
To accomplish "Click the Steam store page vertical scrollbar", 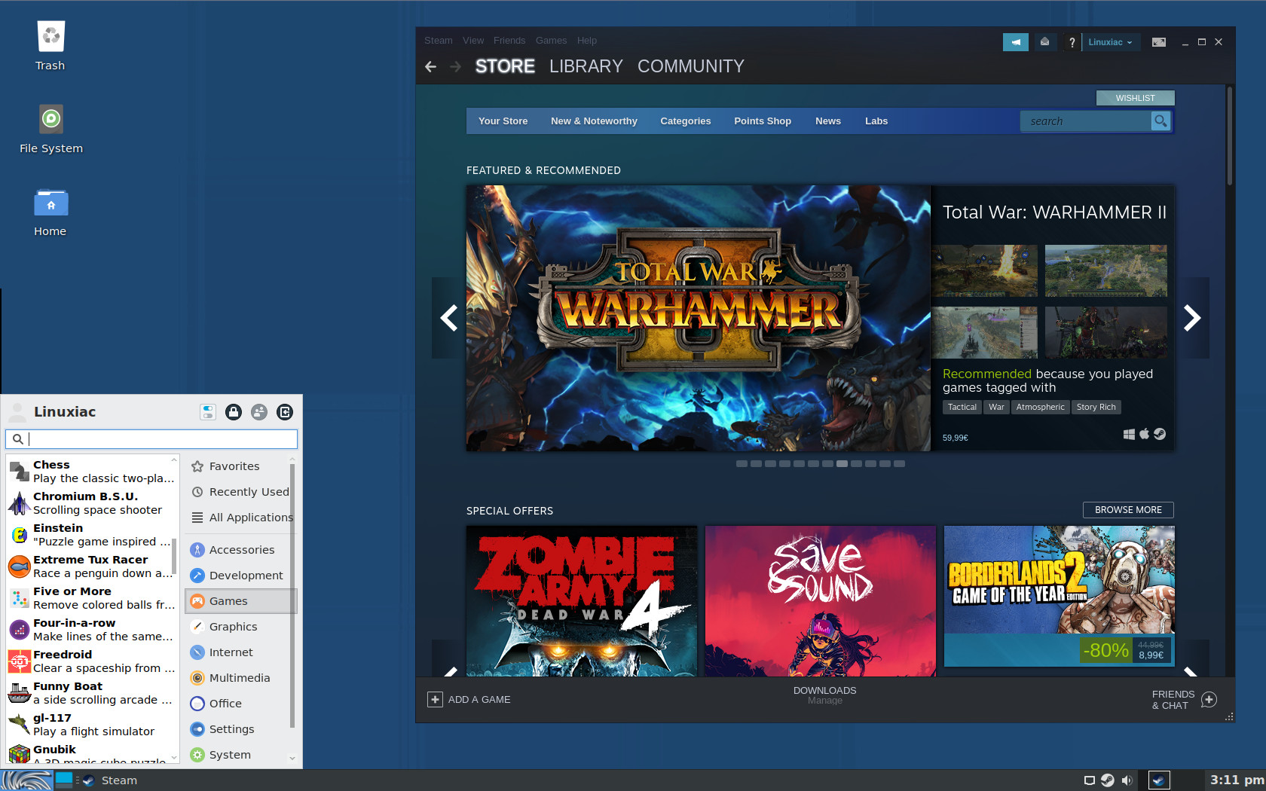I will pyautogui.click(x=1229, y=136).
